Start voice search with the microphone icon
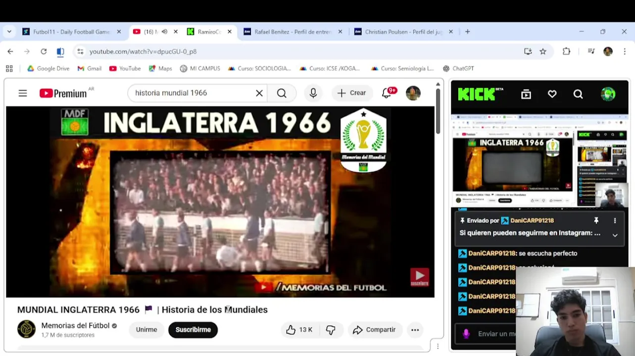The height and width of the screenshot is (356, 635). tap(313, 93)
